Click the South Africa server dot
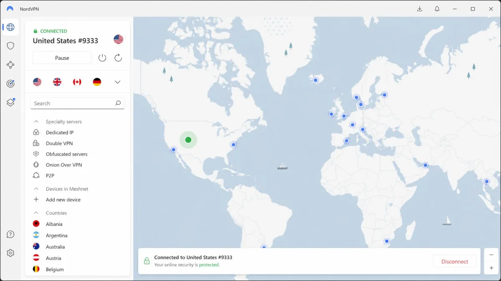This screenshot has width=501, height=281. coord(387,241)
